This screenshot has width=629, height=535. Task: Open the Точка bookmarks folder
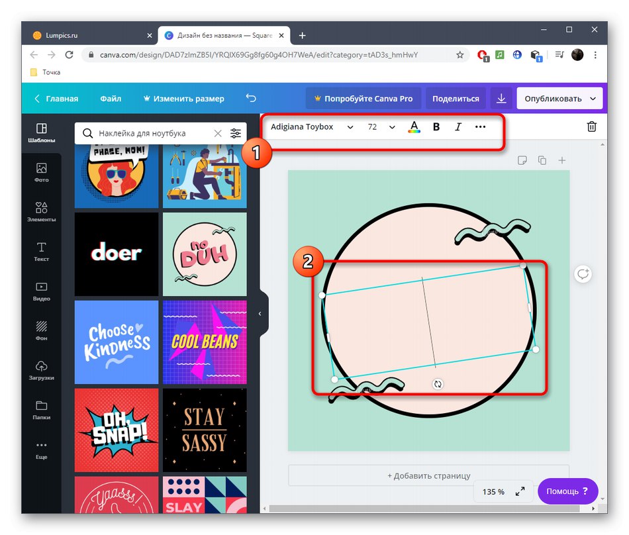pyautogui.click(x=46, y=72)
